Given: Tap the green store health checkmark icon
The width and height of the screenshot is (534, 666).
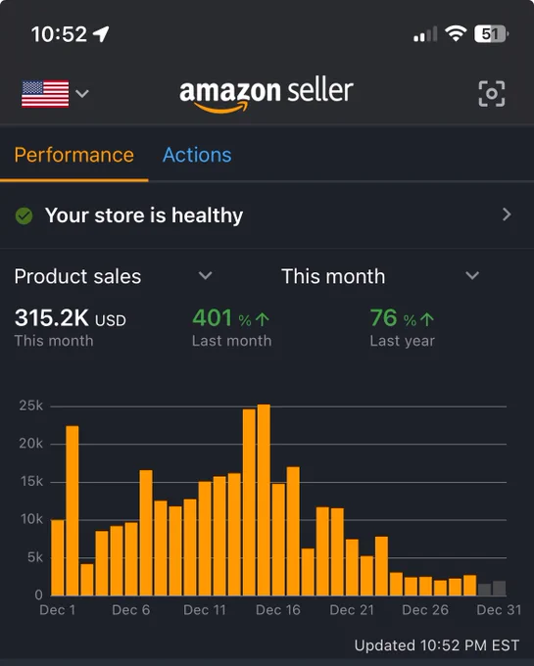Looking at the screenshot, I should [x=24, y=215].
